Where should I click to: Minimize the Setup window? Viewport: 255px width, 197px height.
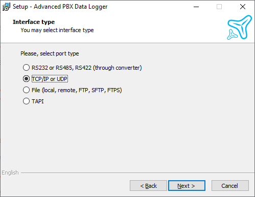coord(196,7)
